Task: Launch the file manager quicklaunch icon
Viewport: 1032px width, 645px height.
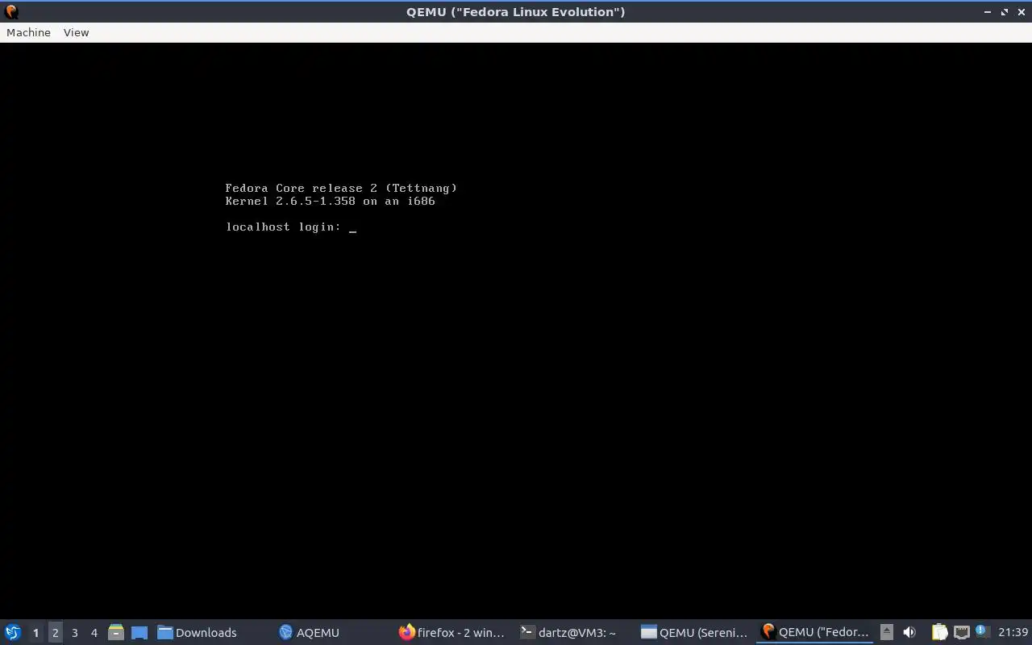Action: click(x=116, y=632)
